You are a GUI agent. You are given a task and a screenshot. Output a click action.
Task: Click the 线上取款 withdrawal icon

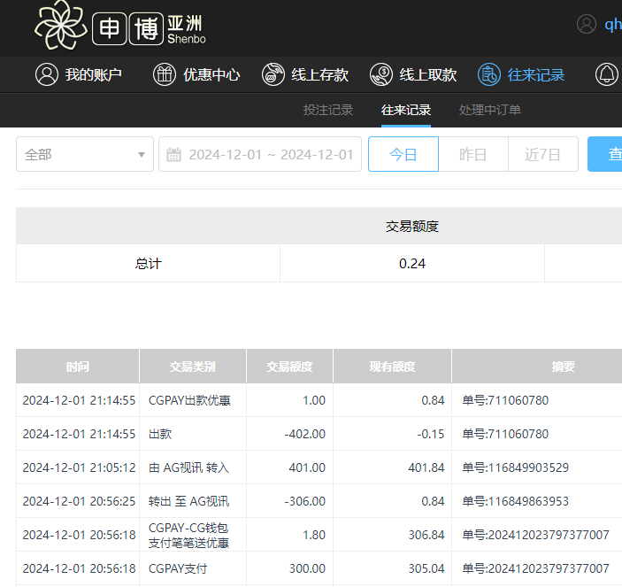coord(381,75)
